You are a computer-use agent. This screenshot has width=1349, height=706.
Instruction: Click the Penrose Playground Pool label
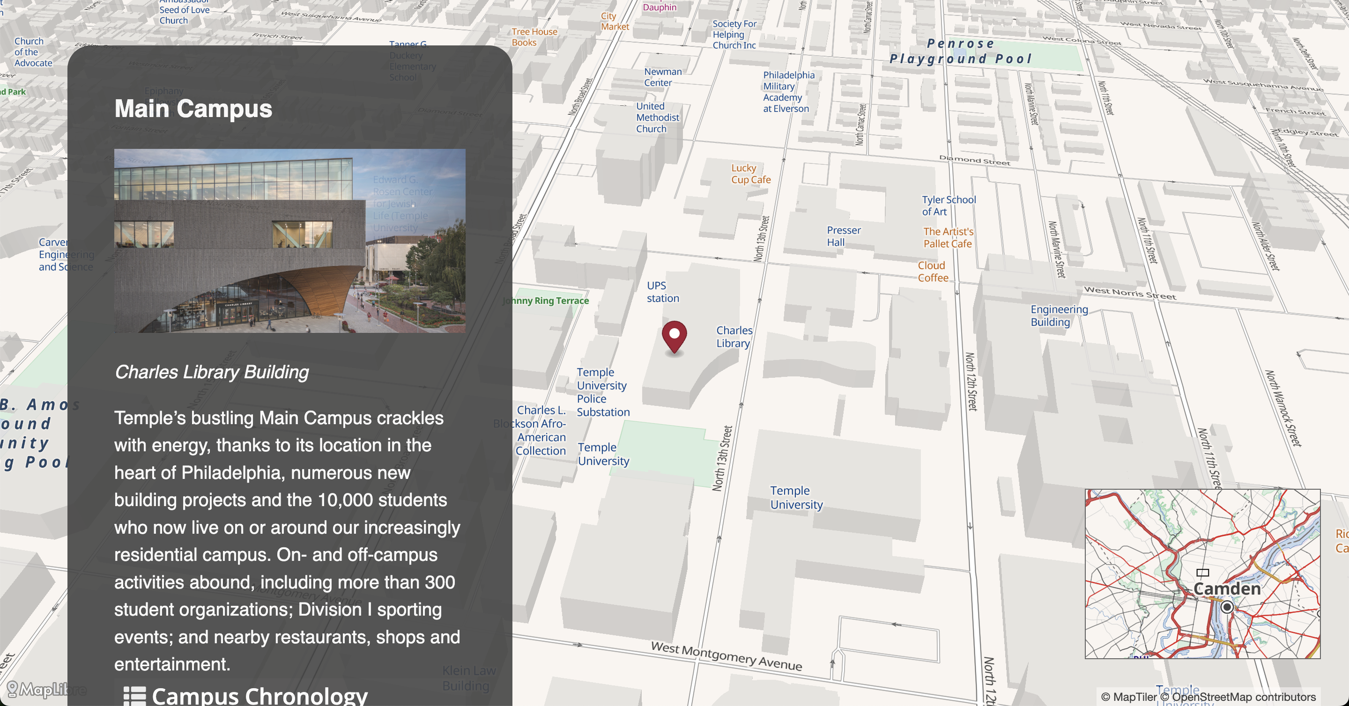(x=960, y=51)
